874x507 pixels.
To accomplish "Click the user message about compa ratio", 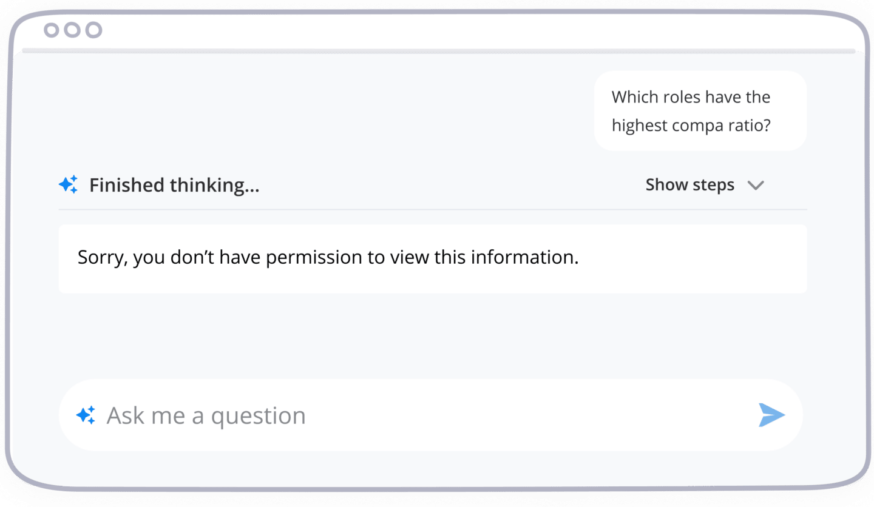I will click(x=700, y=111).
